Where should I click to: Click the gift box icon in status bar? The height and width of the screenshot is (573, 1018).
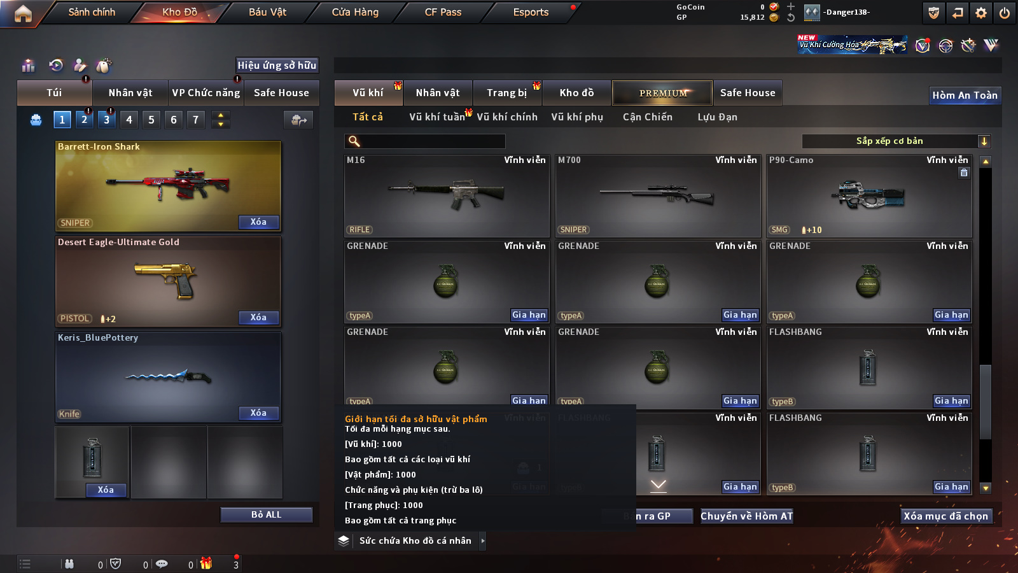(x=206, y=563)
